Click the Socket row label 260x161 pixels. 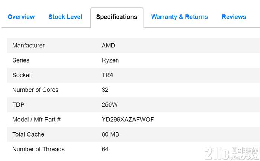tap(22, 75)
